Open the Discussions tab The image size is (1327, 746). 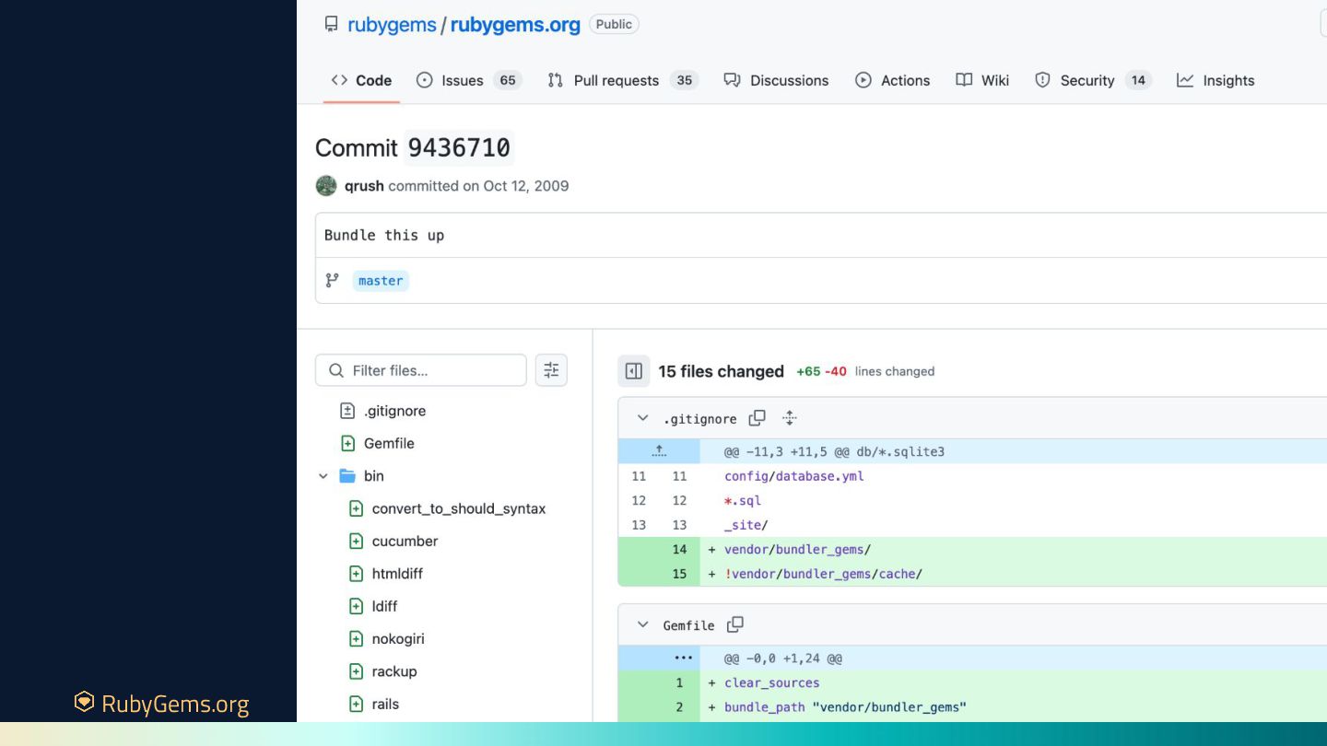(x=776, y=80)
